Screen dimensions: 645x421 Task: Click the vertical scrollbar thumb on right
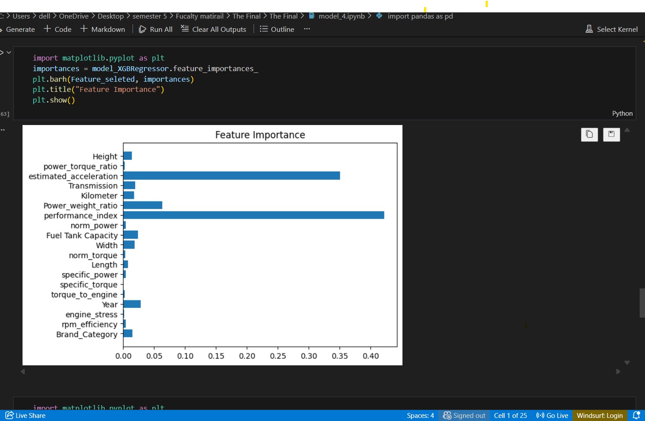[642, 303]
